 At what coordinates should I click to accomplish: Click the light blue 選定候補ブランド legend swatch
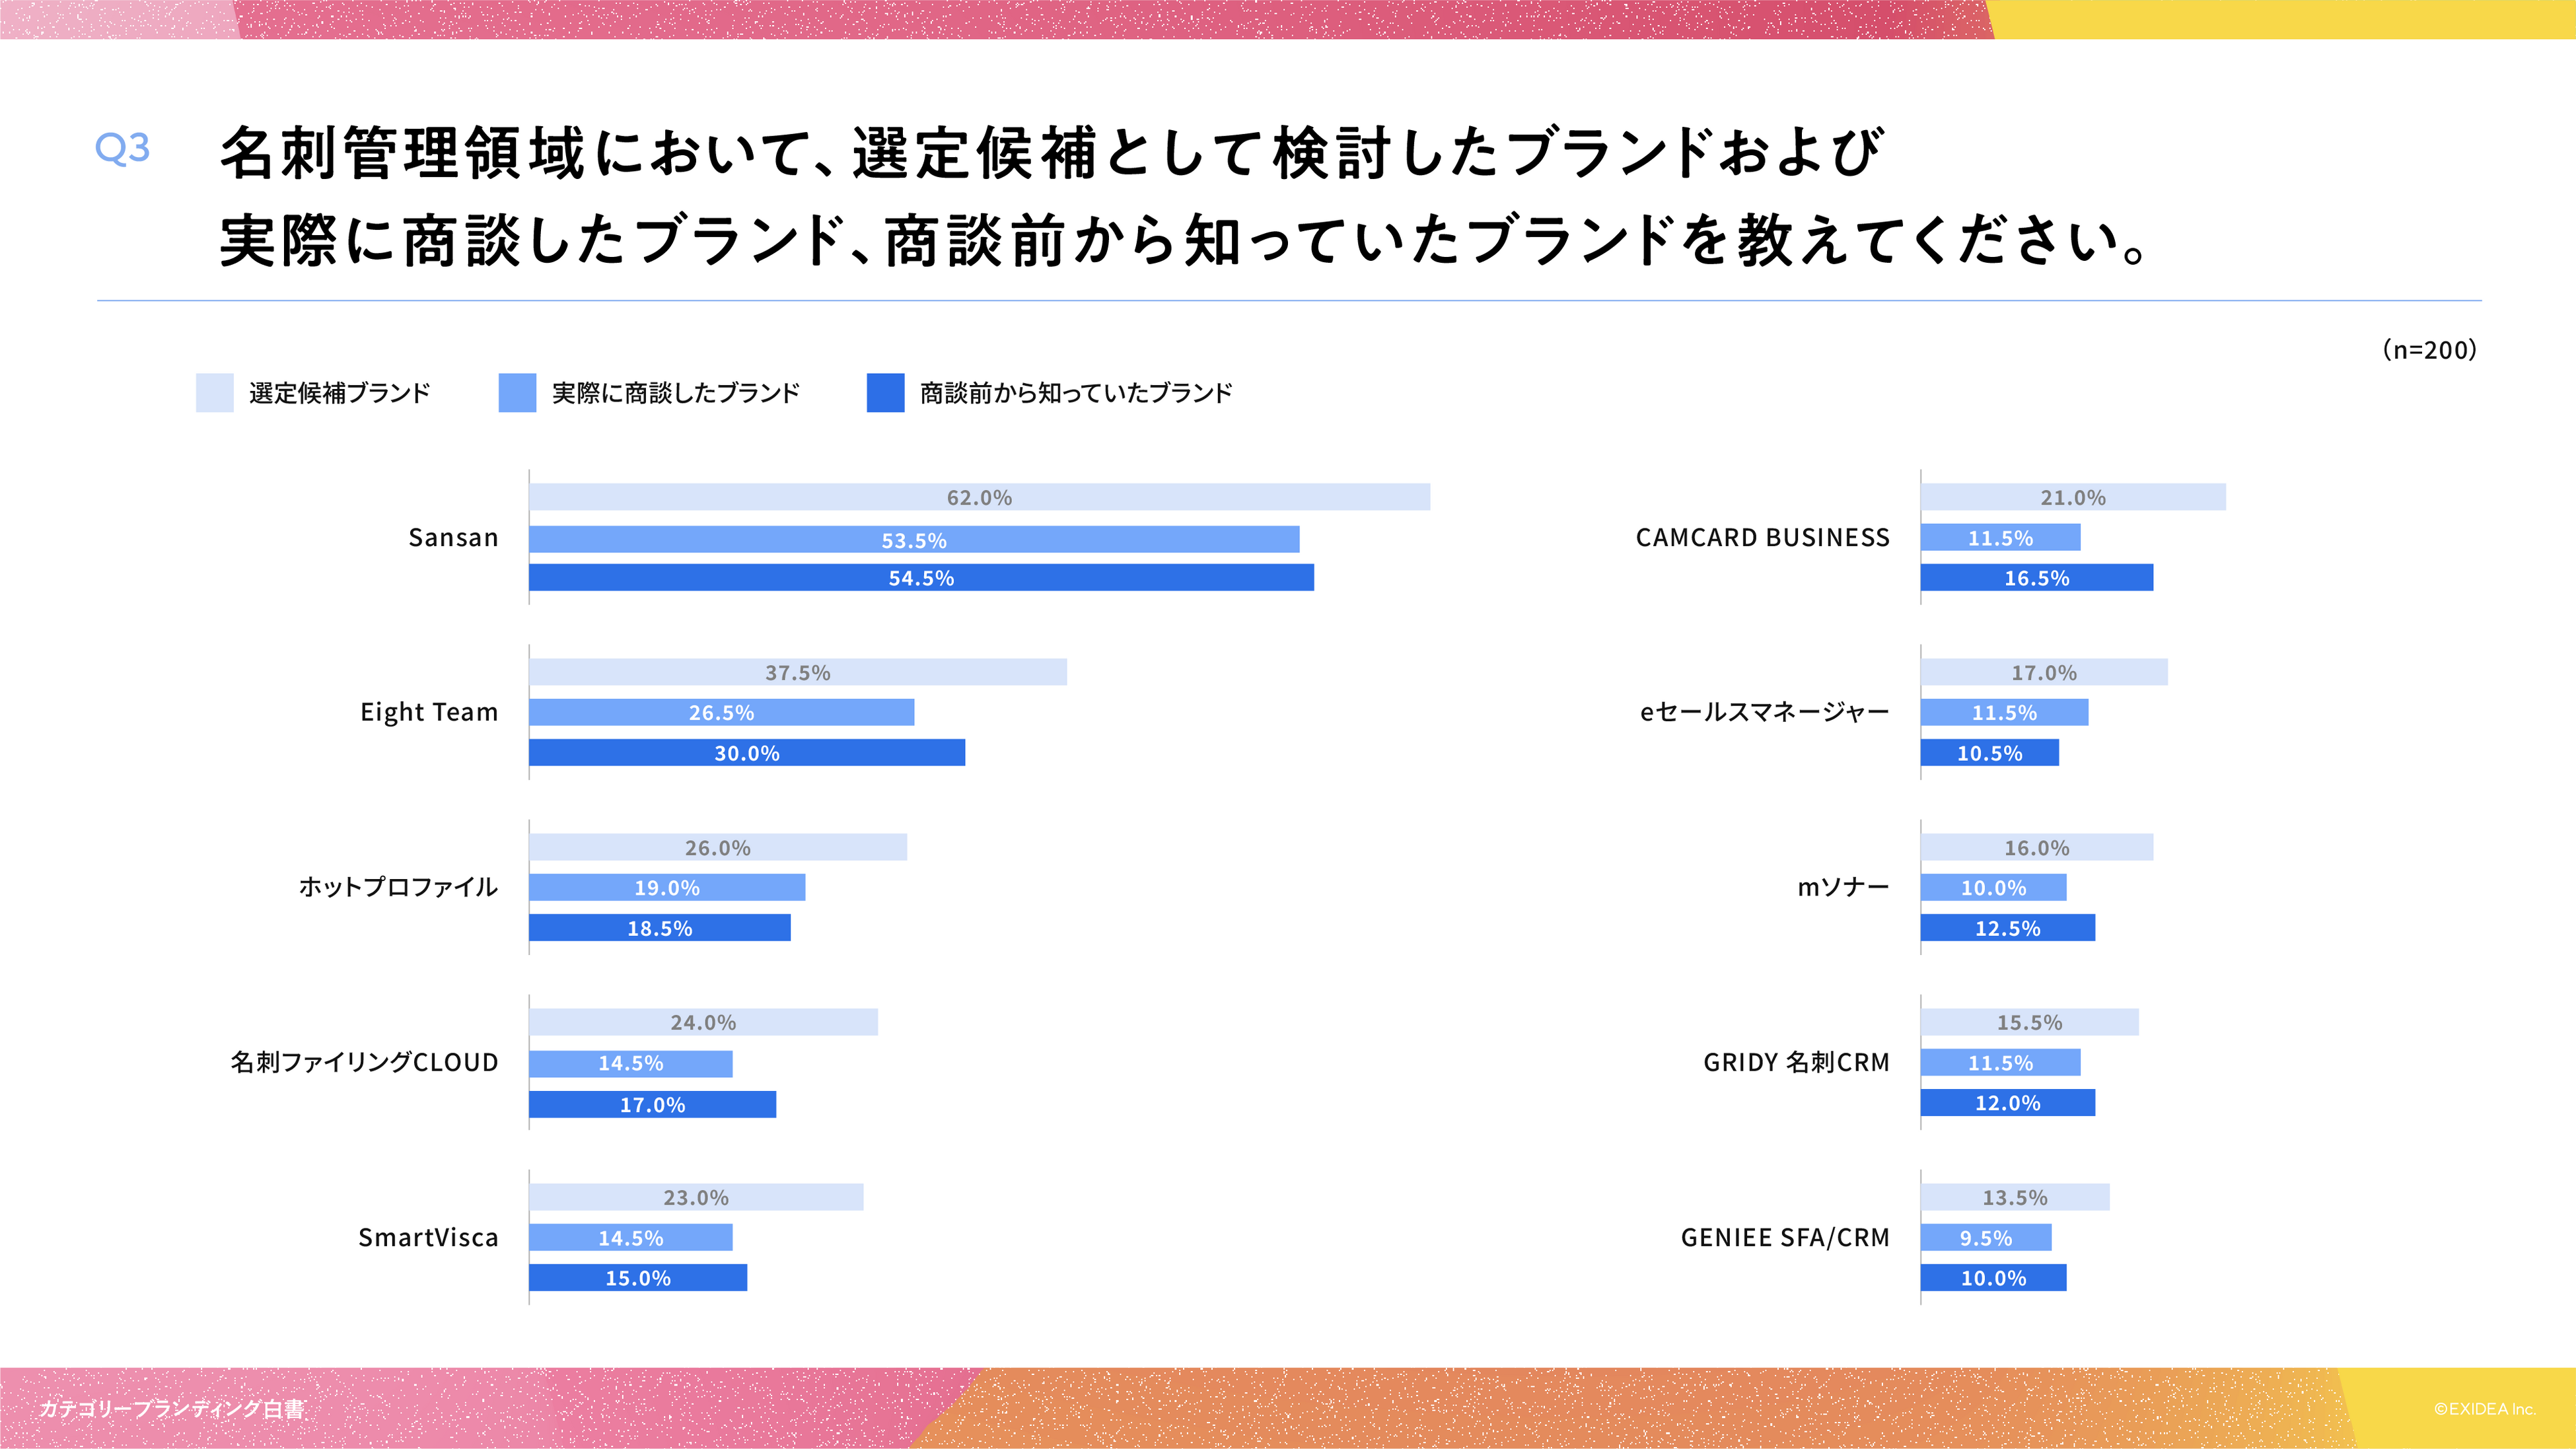(214, 393)
